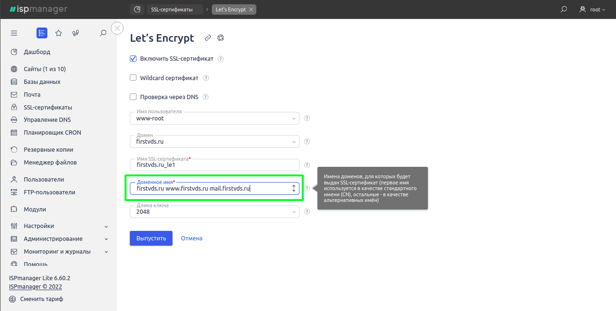Click the Выпустить button
Viewport: 616px width, 311px height.
[151, 238]
